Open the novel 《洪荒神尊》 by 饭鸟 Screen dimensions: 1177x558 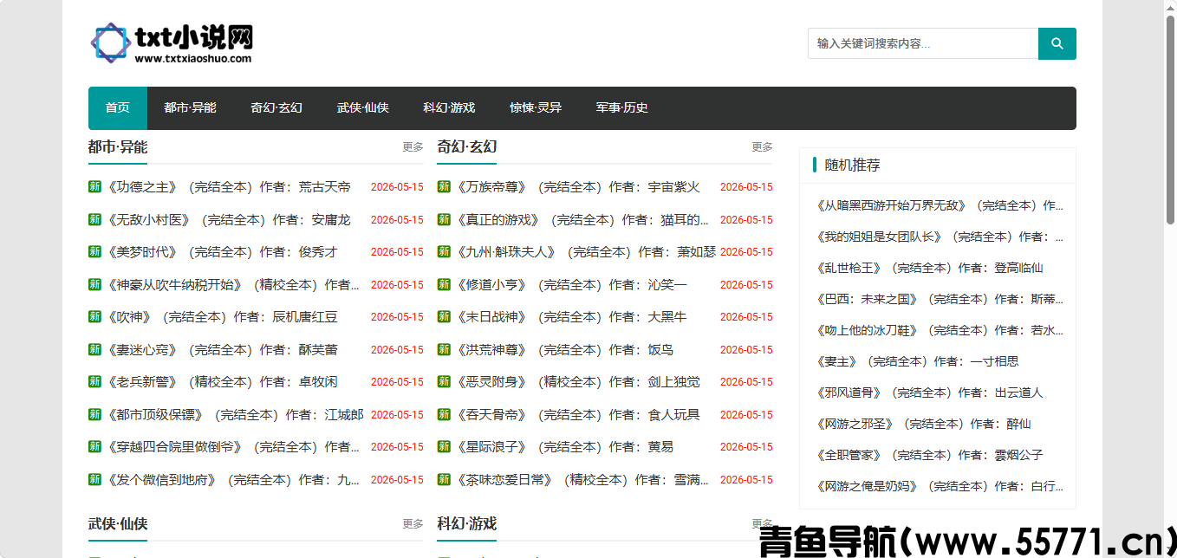pyautogui.click(x=564, y=349)
